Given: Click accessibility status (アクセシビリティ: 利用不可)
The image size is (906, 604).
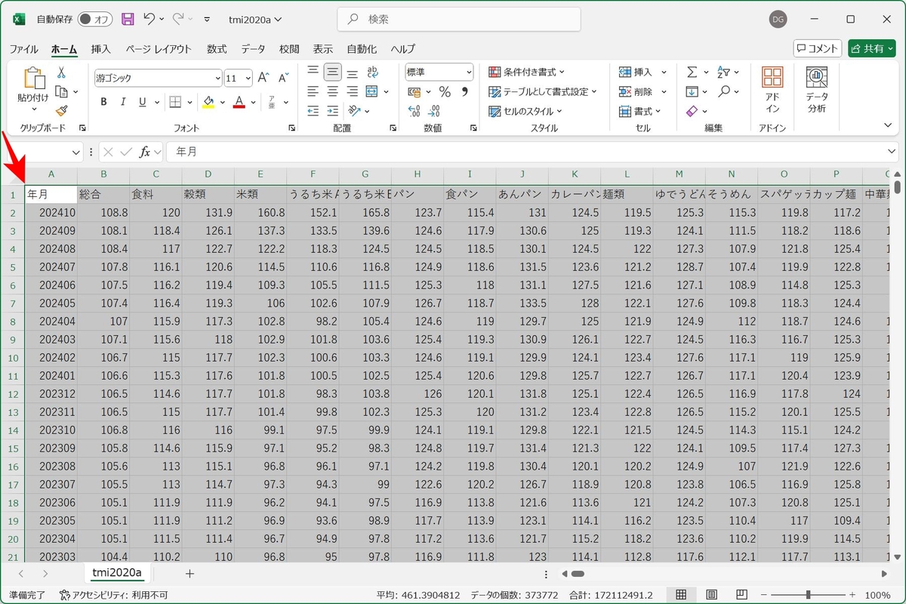Looking at the screenshot, I should click(113, 595).
